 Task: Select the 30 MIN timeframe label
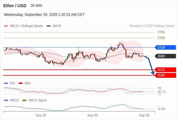[x=36, y=6]
